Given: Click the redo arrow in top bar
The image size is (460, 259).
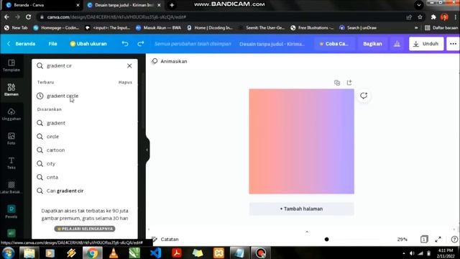Looking at the screenshot, I should pos(141,44).
